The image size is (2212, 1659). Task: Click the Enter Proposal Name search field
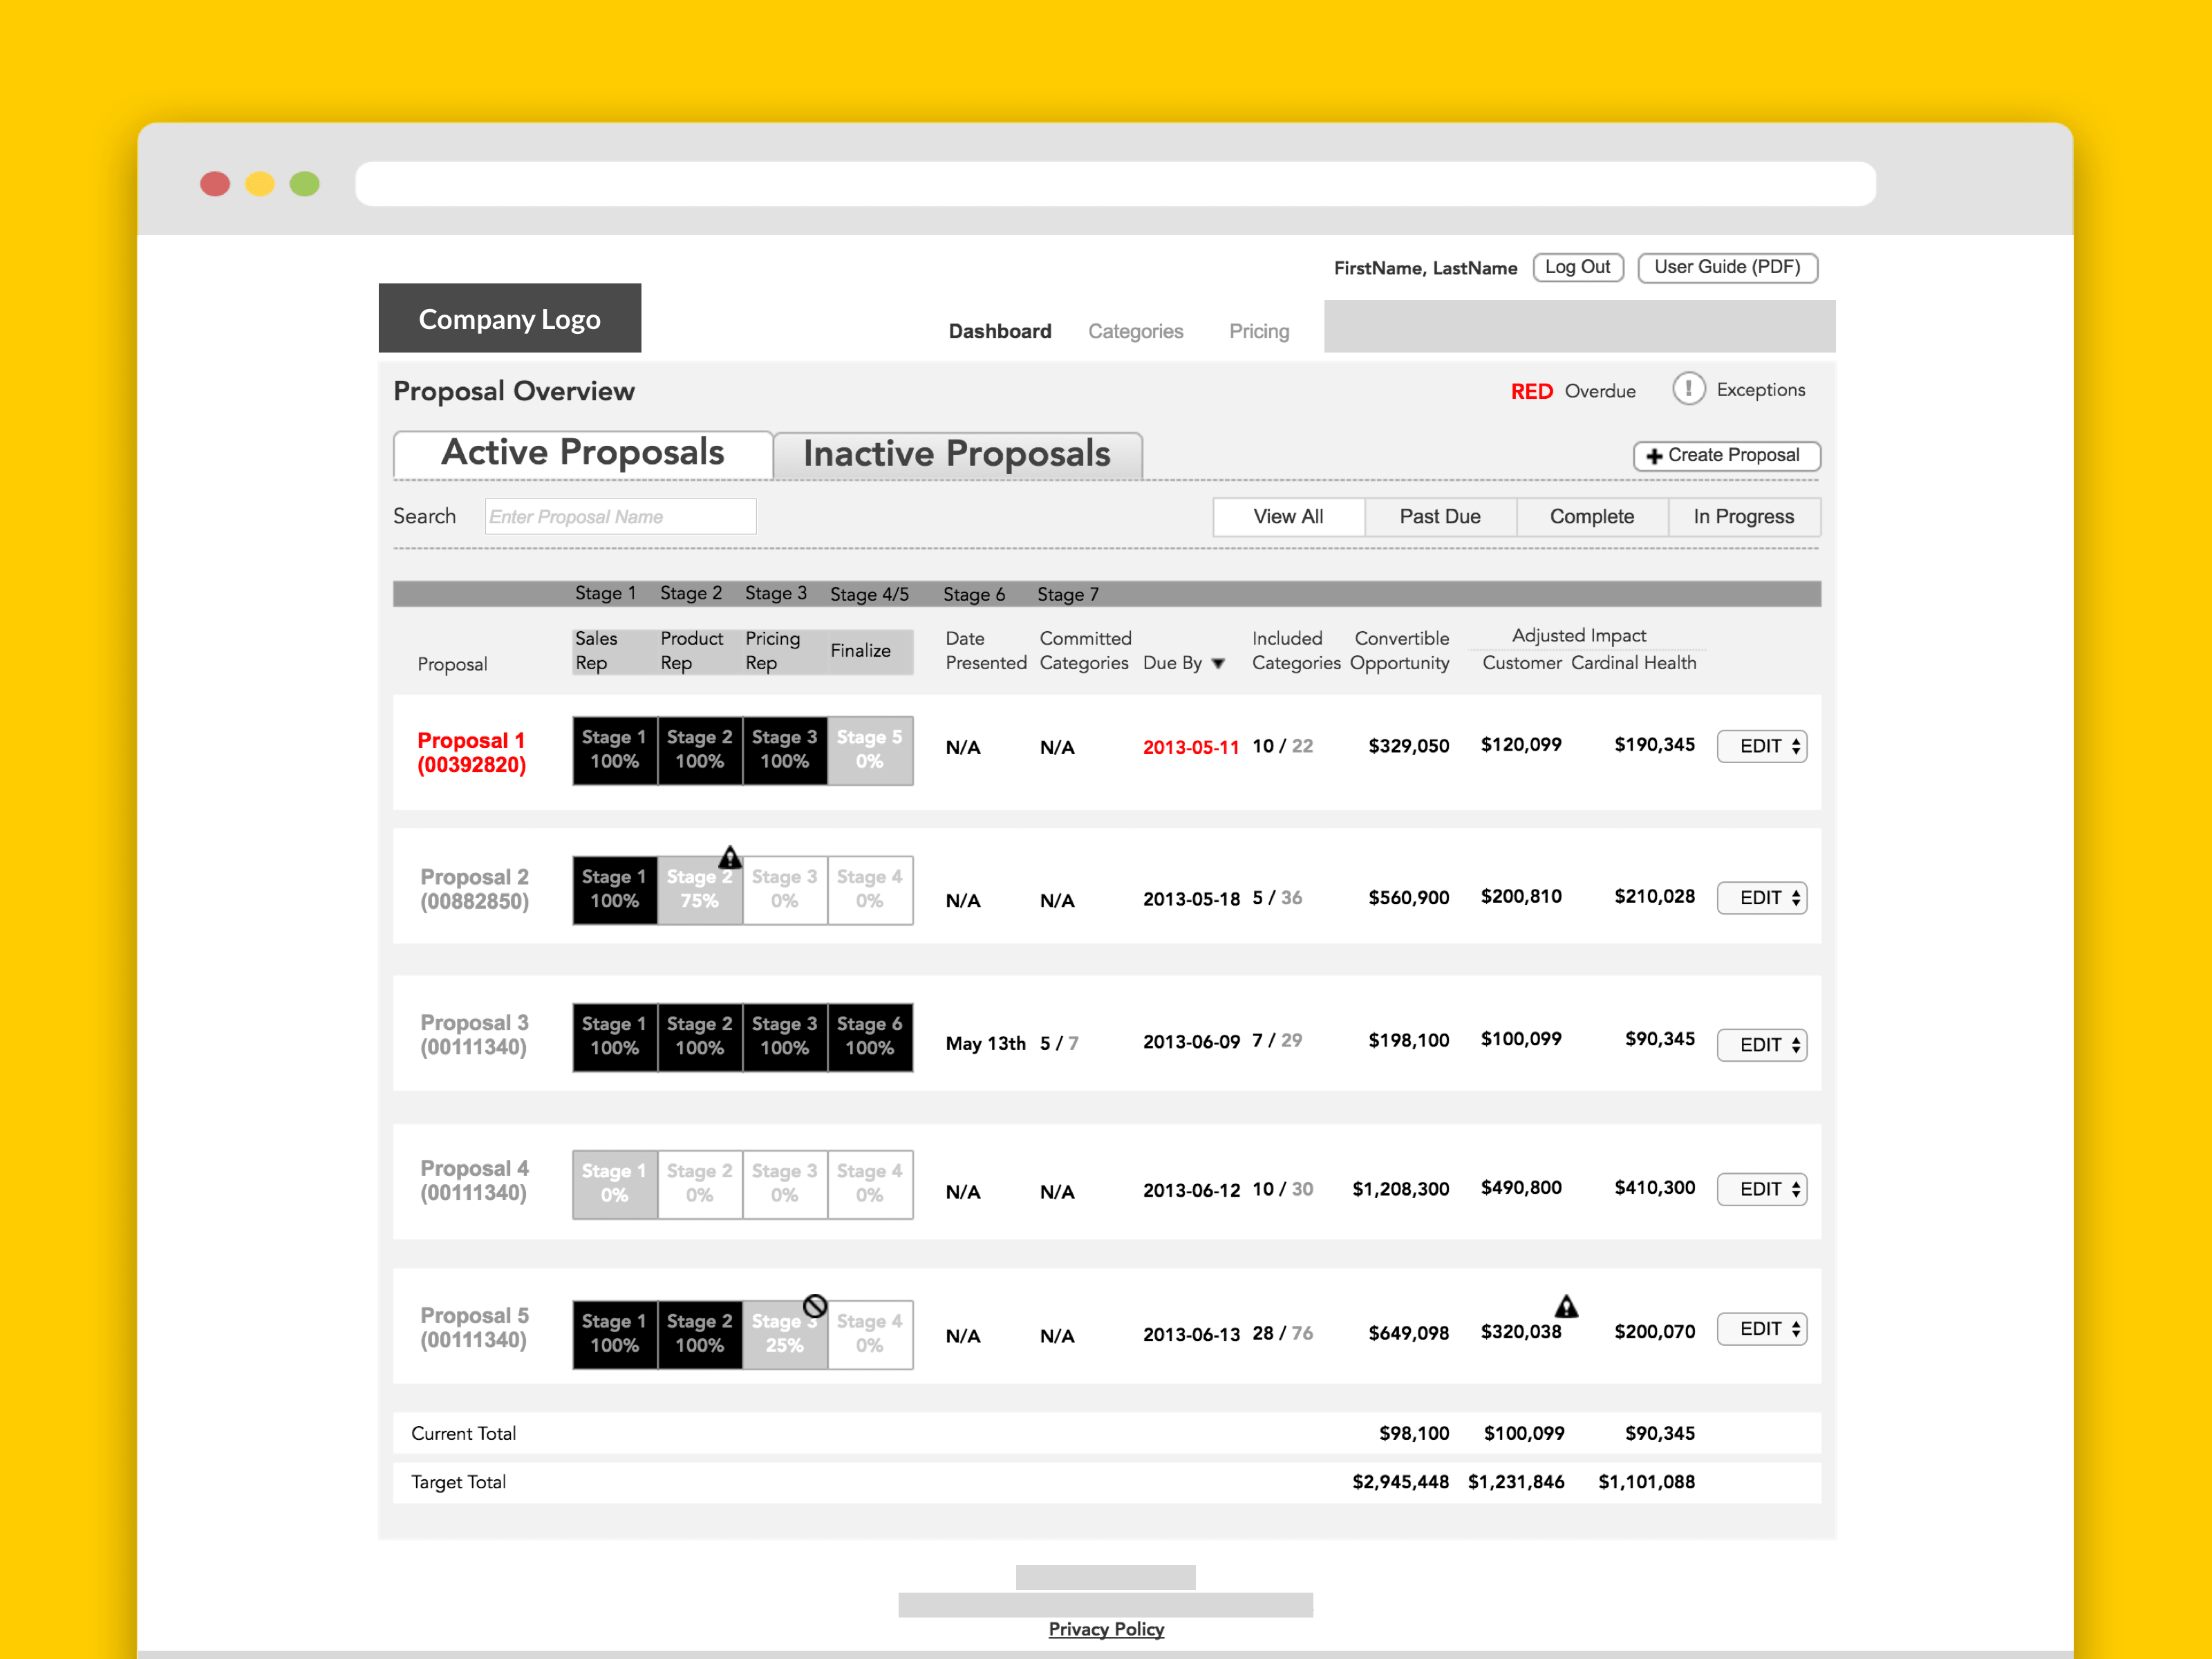point(620,516)
